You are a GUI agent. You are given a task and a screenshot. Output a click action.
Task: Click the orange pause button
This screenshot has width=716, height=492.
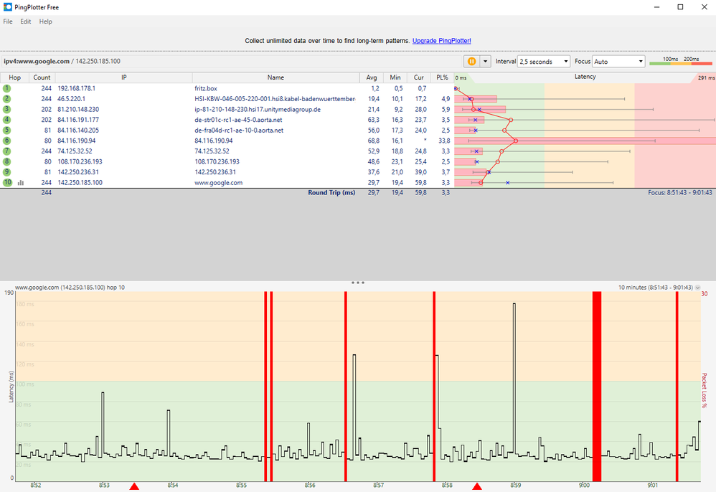click(x=471, y=62)
